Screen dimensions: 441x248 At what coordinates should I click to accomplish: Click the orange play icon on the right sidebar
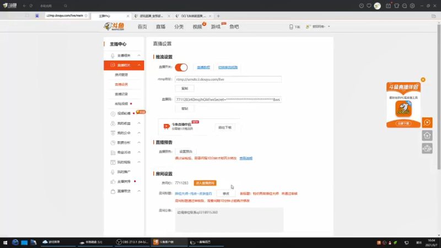pos(427,122)
